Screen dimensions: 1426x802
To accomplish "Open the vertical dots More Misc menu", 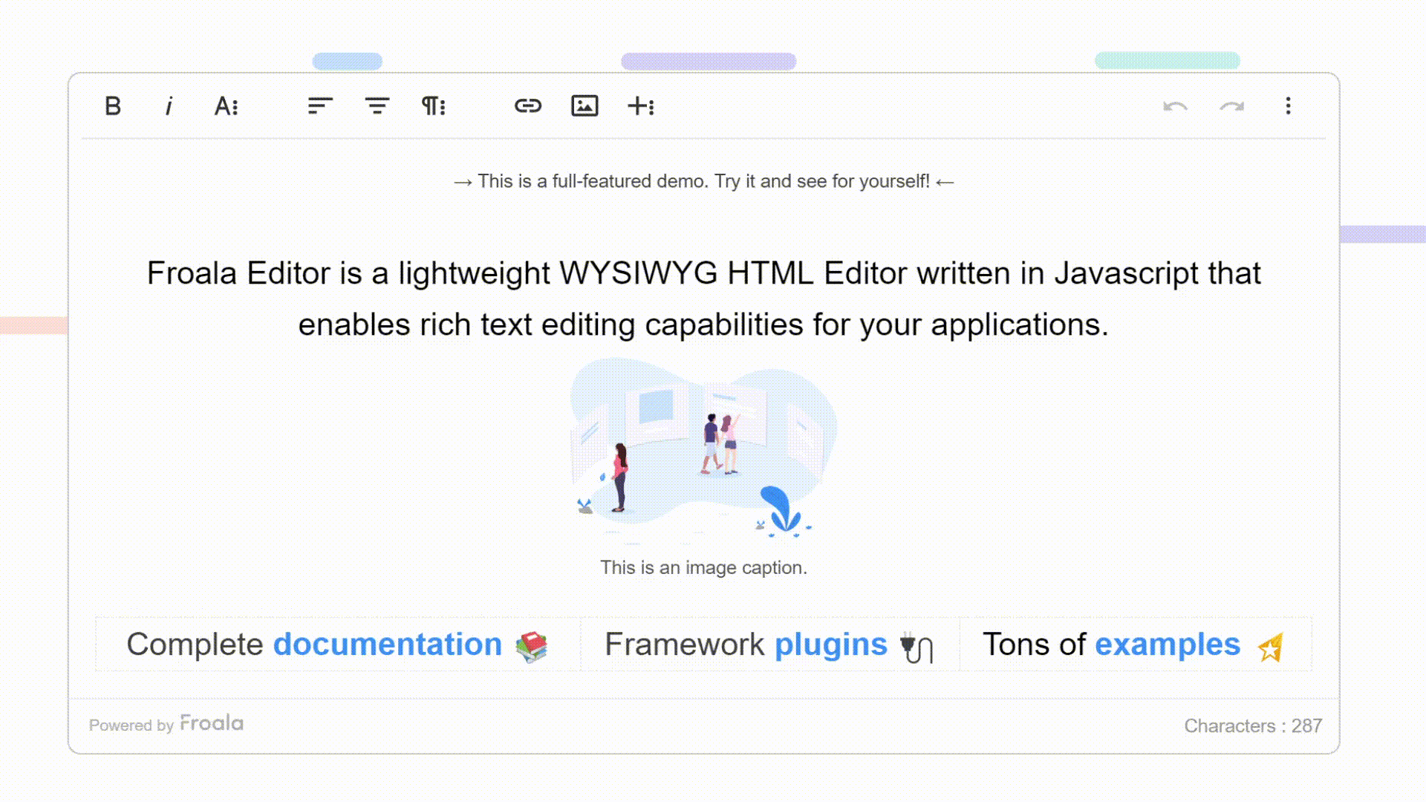I will (1289, 106).
